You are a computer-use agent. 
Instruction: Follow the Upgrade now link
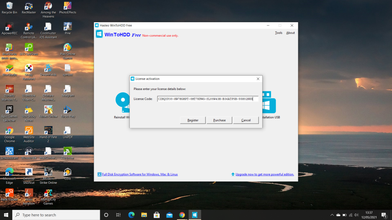click(265, 174)
